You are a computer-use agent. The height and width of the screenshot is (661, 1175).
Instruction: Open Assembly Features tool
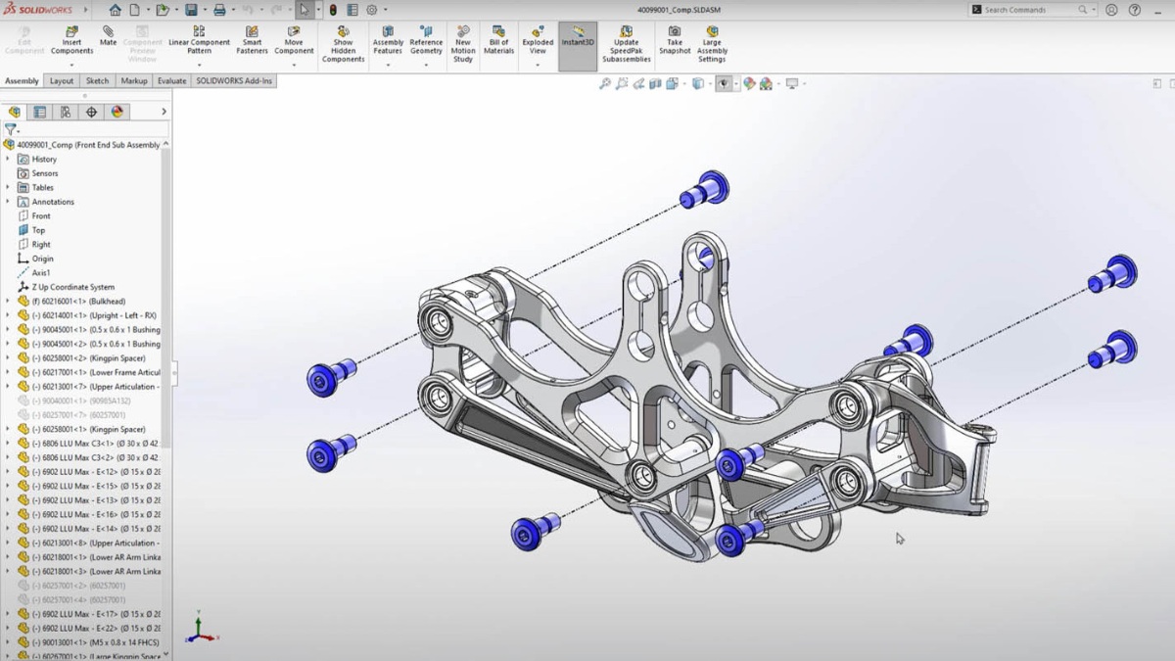point(388,41)
